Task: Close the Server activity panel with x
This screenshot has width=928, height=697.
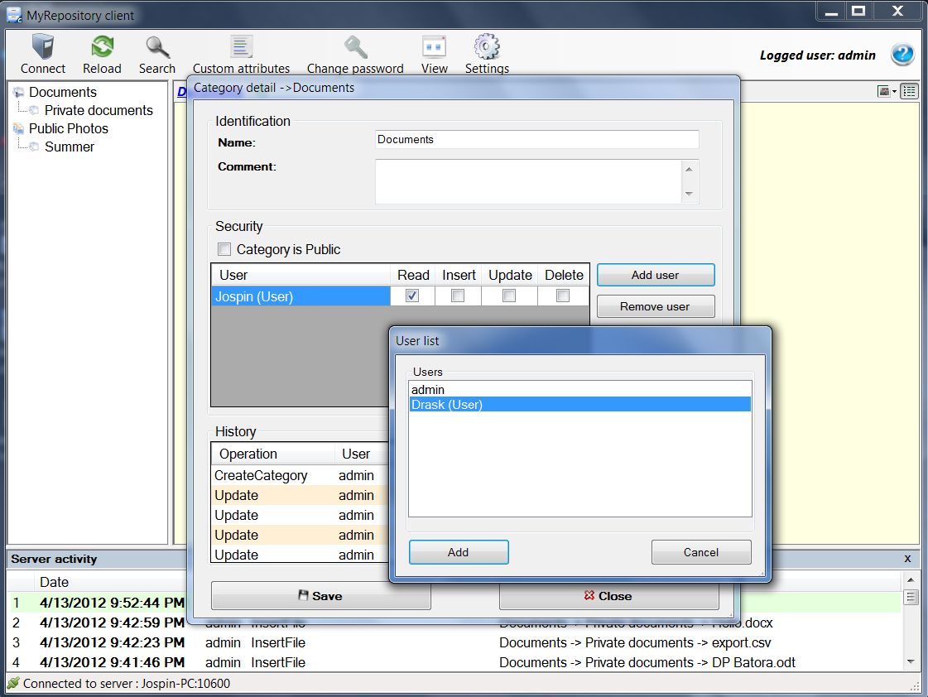Action: [907, 559]
